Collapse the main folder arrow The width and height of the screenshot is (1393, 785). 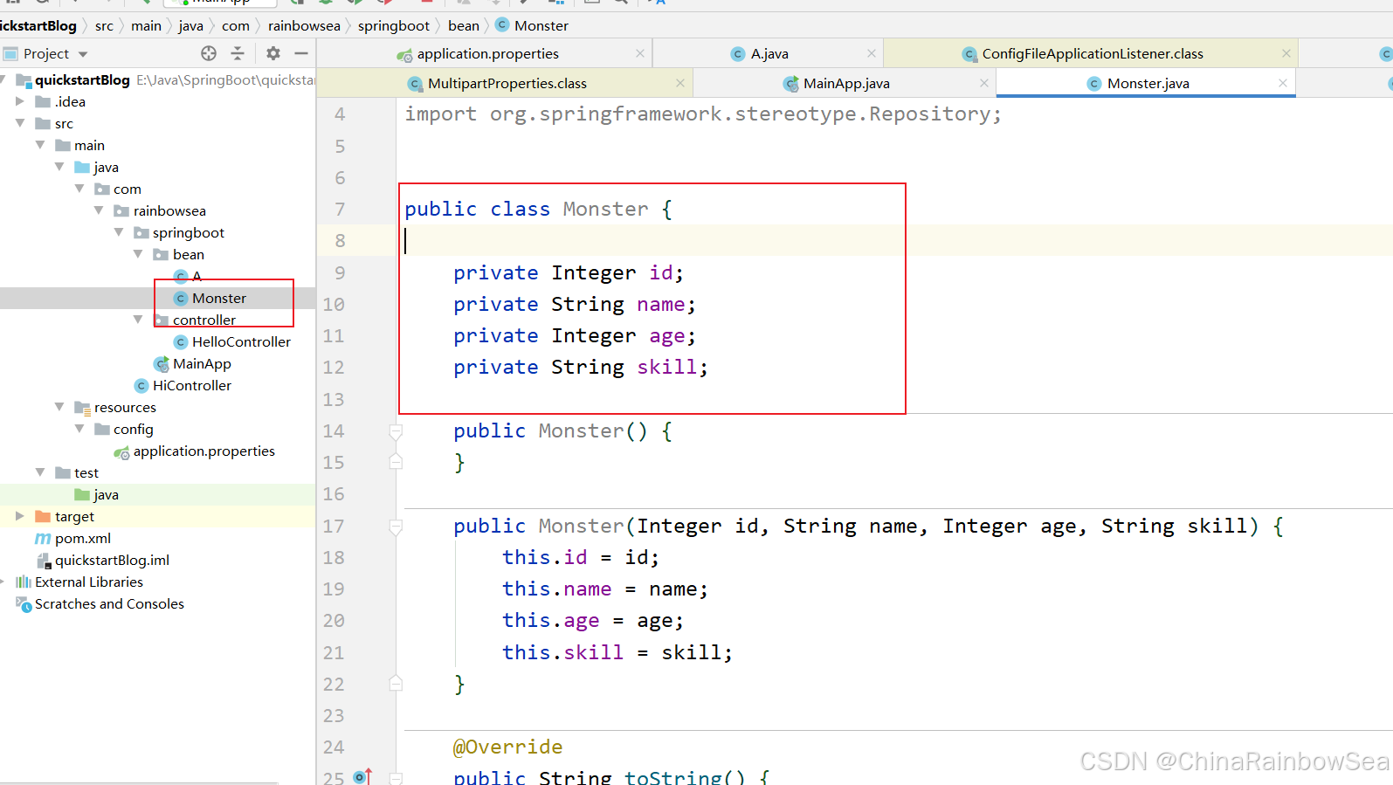coord(40,145)
